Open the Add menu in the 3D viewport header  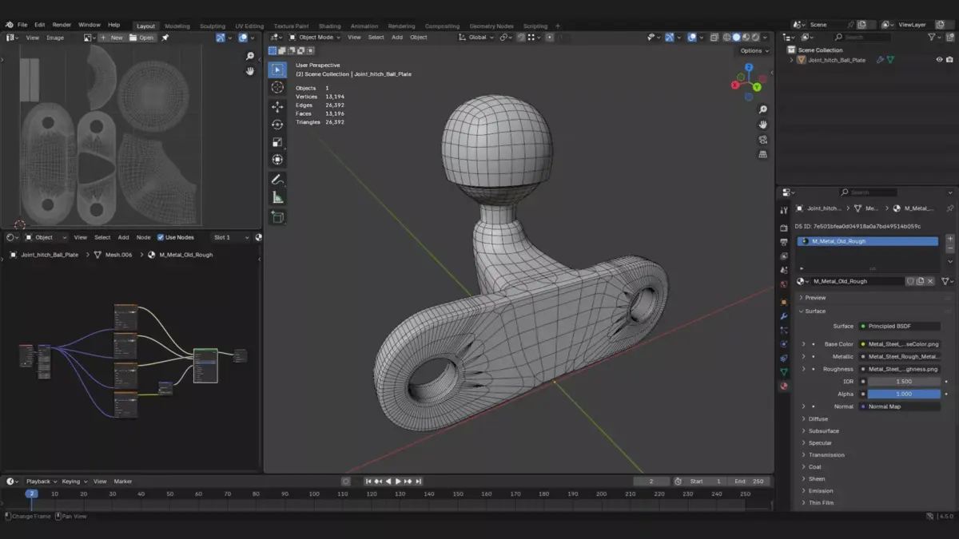point(397,38)
